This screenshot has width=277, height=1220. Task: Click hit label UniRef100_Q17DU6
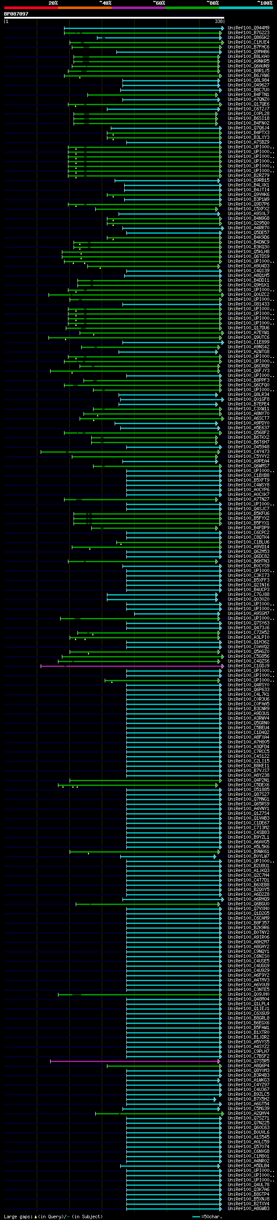click(x=248, y=328)
